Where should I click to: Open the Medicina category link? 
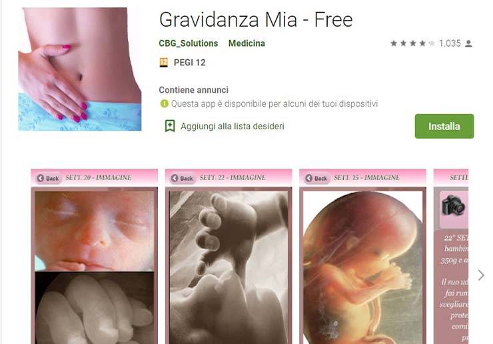pyautogui.click(x=246, y=43)
